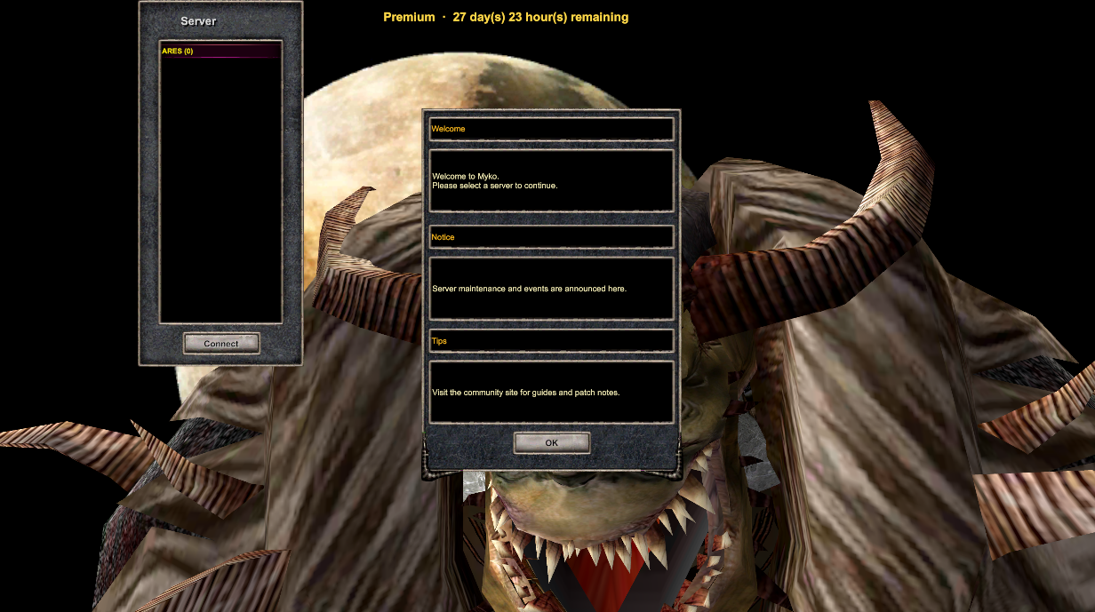Confirm the notice dialog with OK

click(552, 442)
